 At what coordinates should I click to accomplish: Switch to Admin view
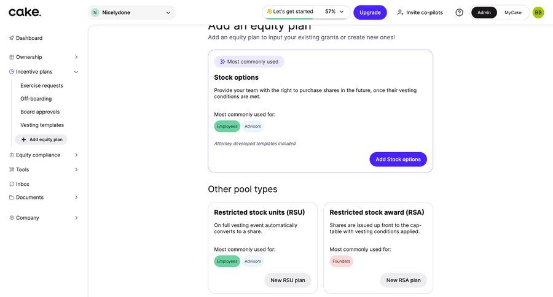[484, 12]
